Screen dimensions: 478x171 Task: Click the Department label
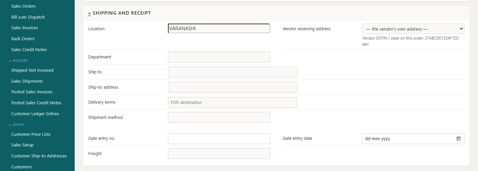pos(100,57)
